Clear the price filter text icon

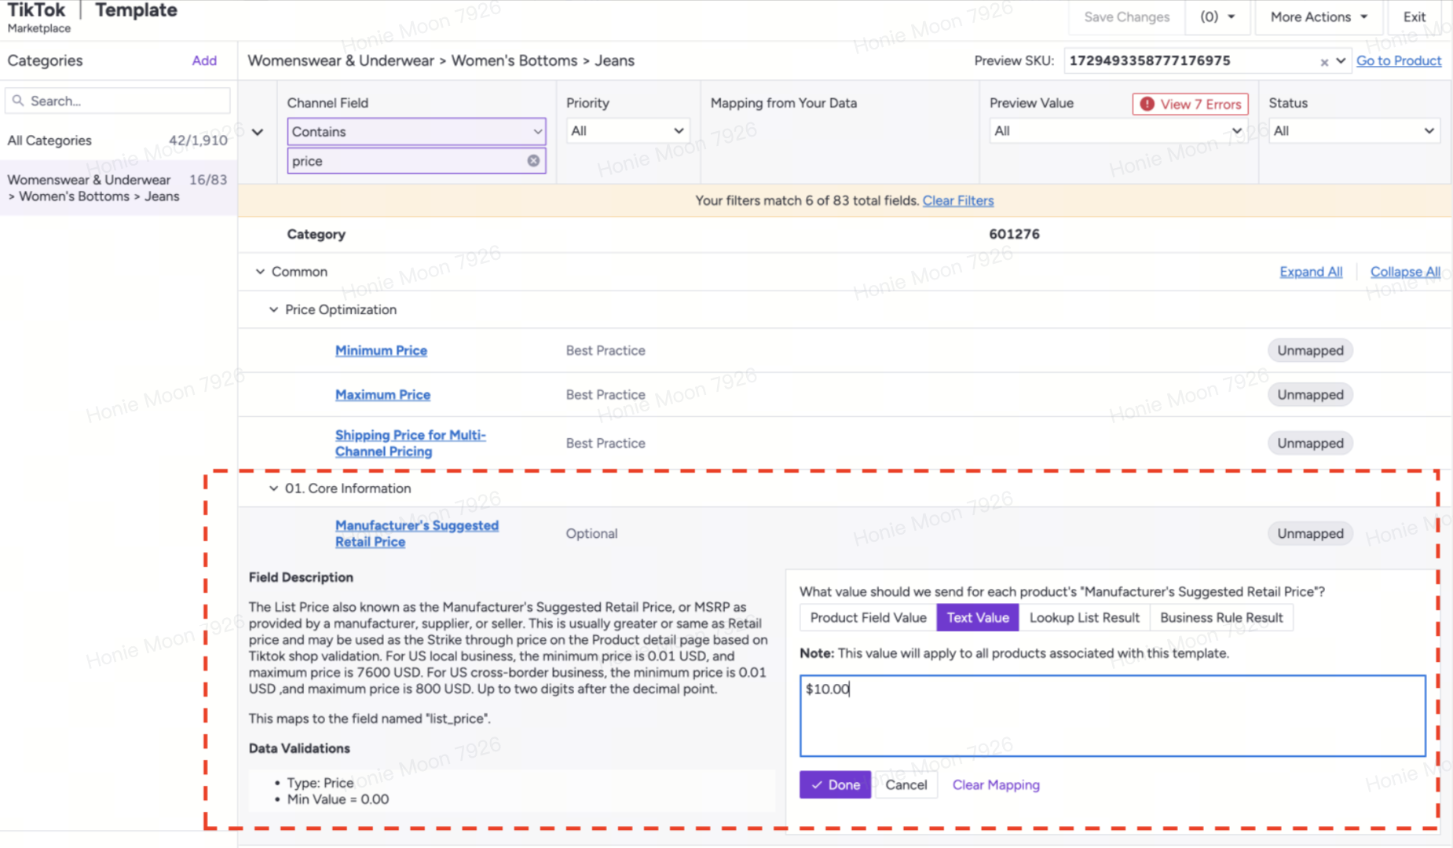[533, 161]
